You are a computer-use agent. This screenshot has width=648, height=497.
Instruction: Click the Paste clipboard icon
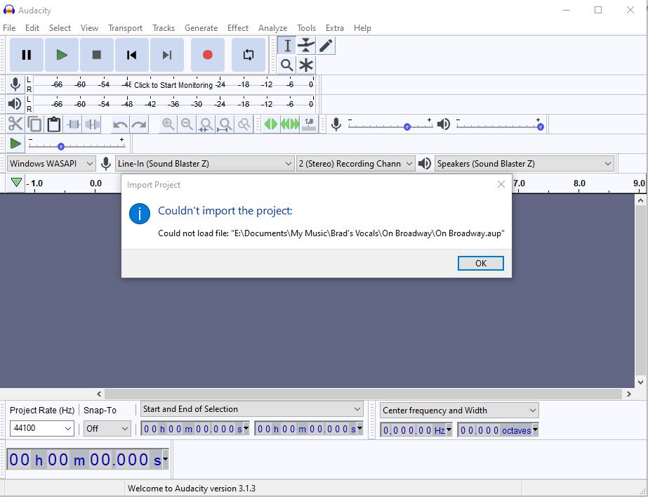coord(54,124)
